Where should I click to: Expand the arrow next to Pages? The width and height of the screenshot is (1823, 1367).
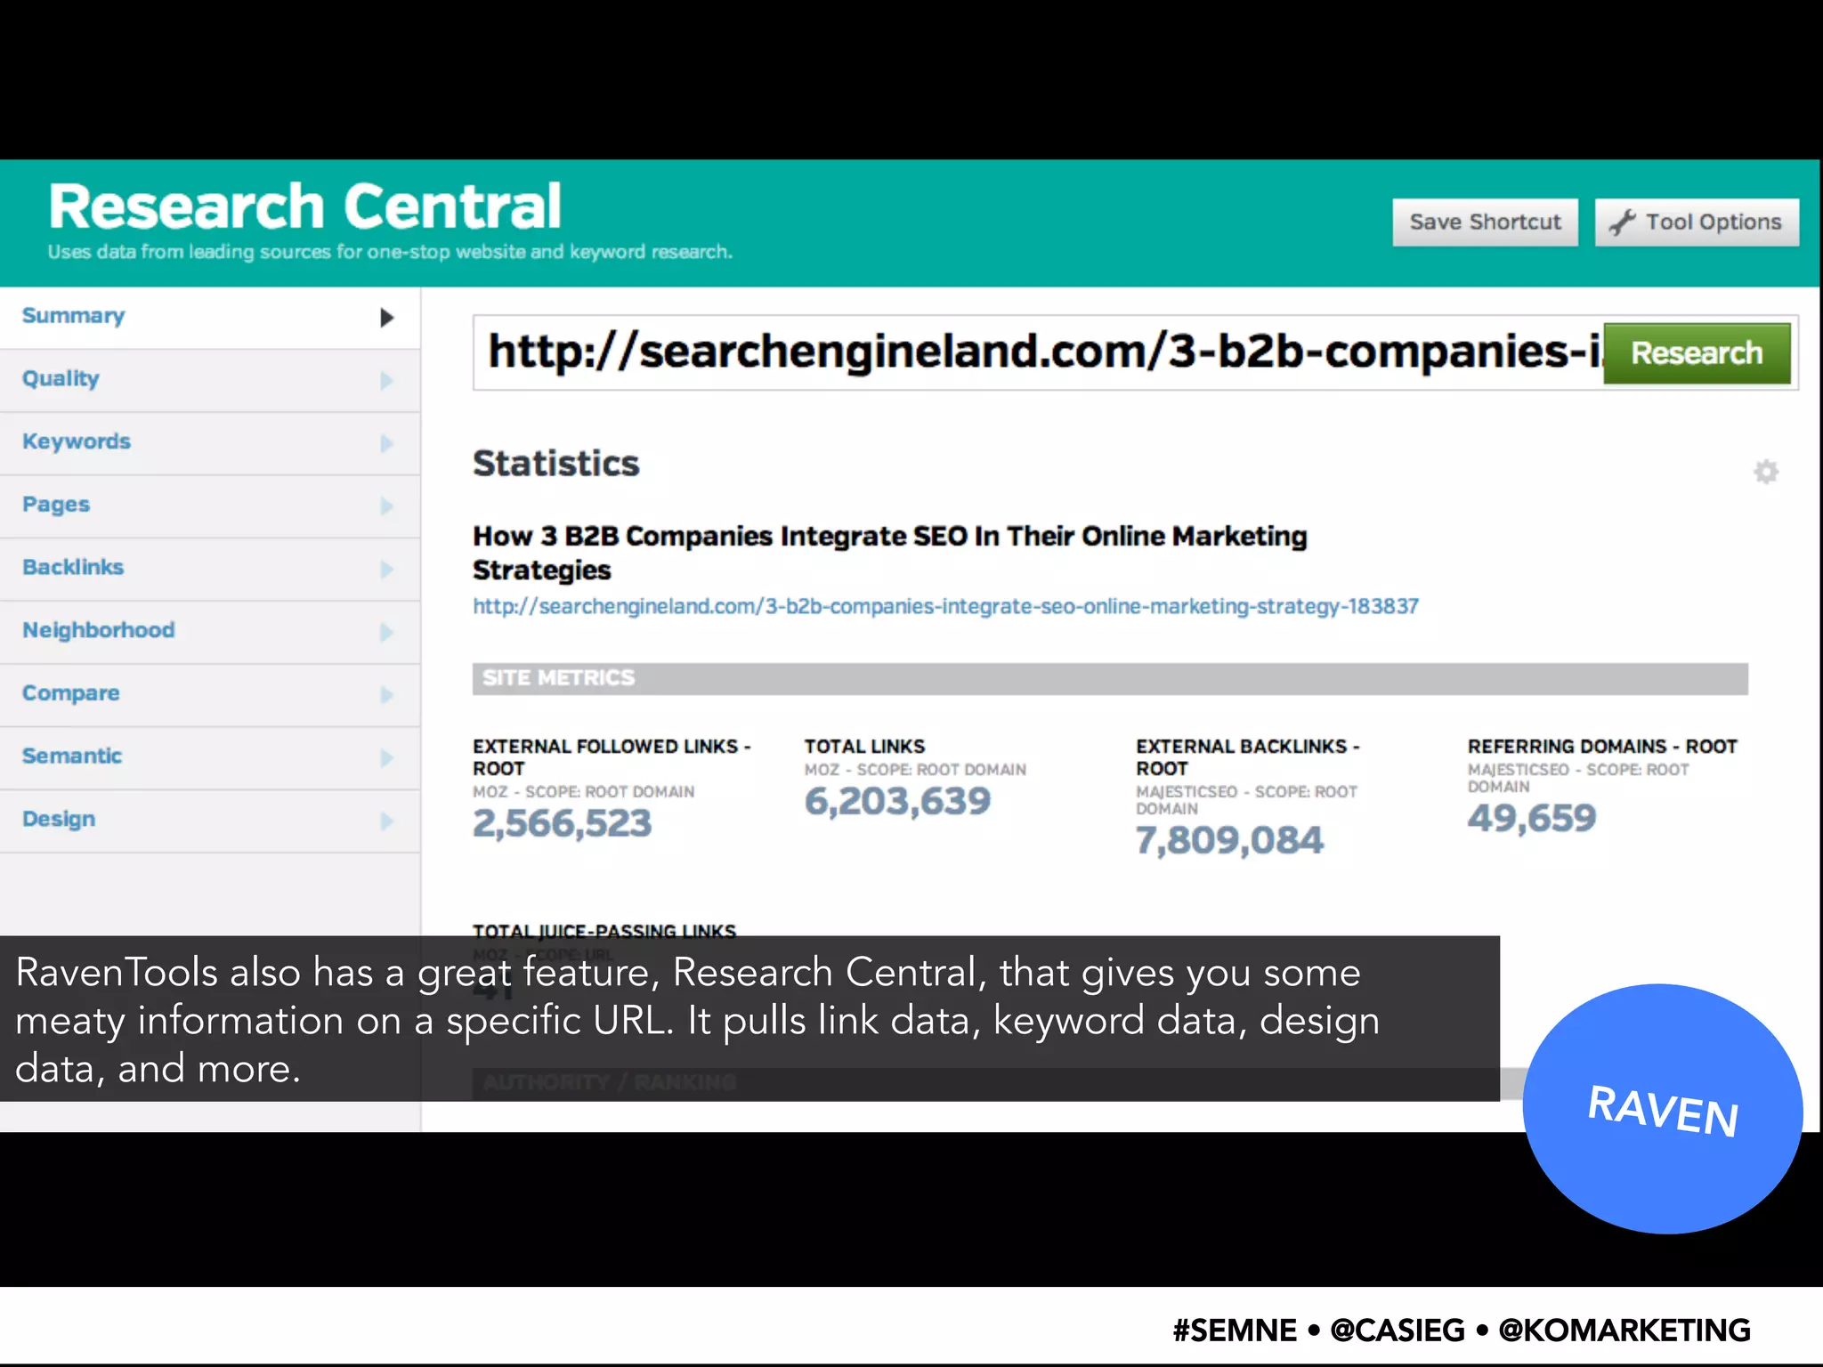(386, 506)
